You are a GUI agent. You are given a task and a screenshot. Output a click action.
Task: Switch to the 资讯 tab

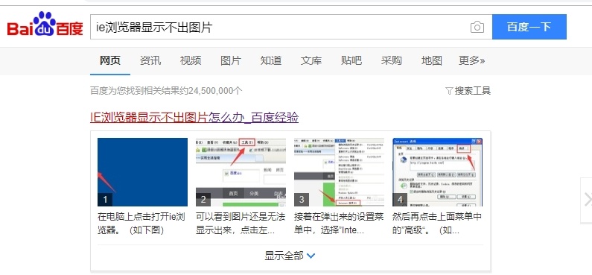tap(150, 60)
